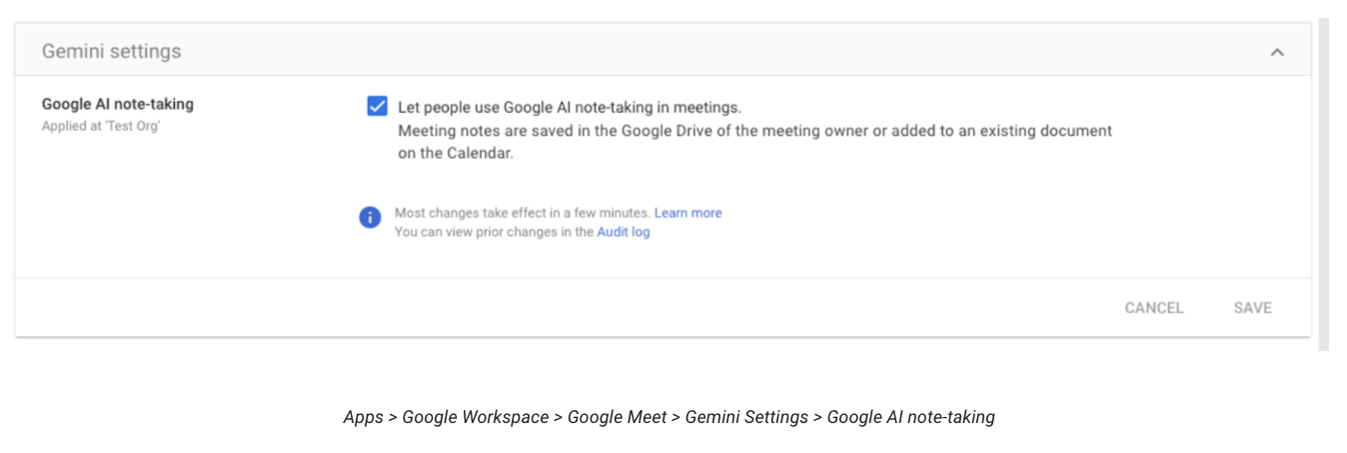Open the Learn more link

(687, 213)
